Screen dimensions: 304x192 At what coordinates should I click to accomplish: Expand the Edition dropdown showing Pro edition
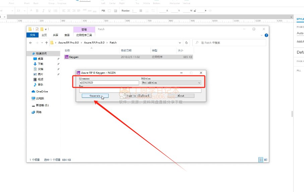tap(199, 83)
